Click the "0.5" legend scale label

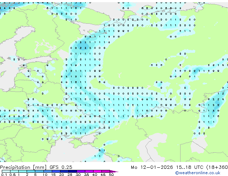coord(13,175)
